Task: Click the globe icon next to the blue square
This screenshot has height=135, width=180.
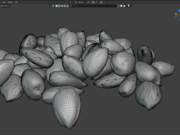Action: [59, 6]
